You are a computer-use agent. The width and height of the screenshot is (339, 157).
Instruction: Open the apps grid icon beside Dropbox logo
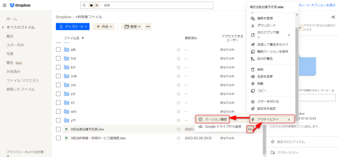[5, 6]
